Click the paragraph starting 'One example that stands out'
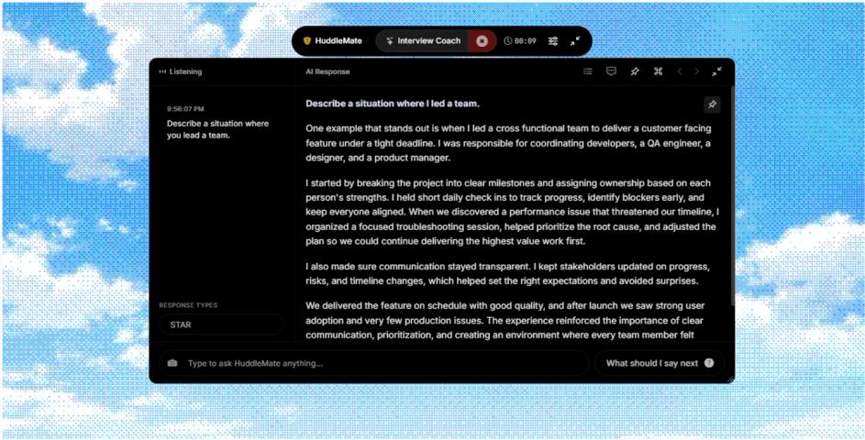Viewport: 865px width, 440px height. click(x=508, y=143)
